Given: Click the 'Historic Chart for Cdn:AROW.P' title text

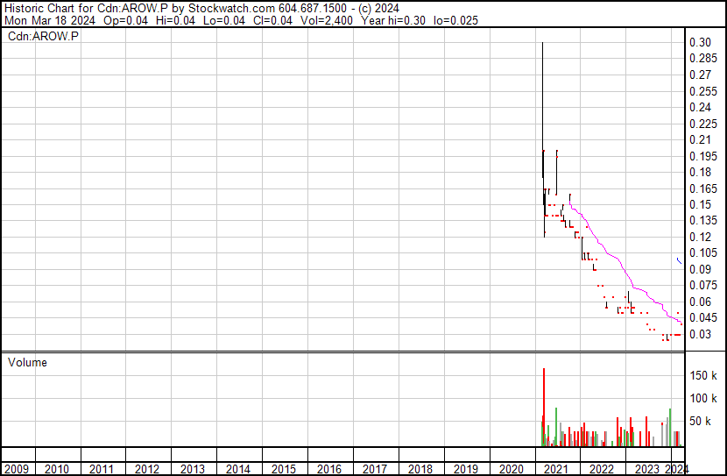Looking at the screenshot, I should coord(77,8).
